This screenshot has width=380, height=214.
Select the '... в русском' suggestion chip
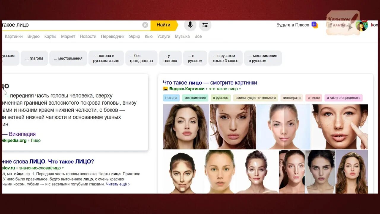click(x=195, y=58)
